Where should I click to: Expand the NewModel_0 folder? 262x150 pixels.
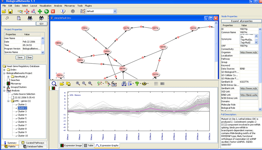point(8,77)
